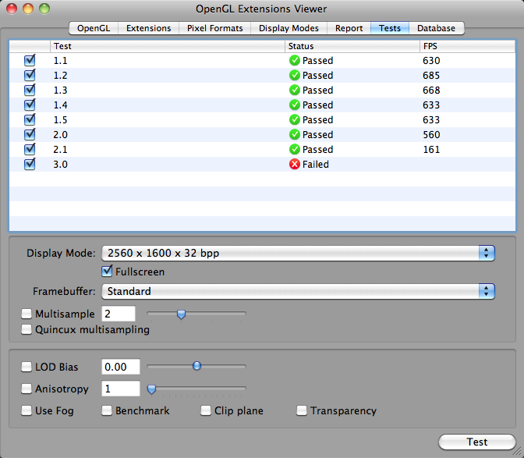Viewport: 524px width, 458px height.
Task: Click the Multisample value field
Action: (119, 314)
